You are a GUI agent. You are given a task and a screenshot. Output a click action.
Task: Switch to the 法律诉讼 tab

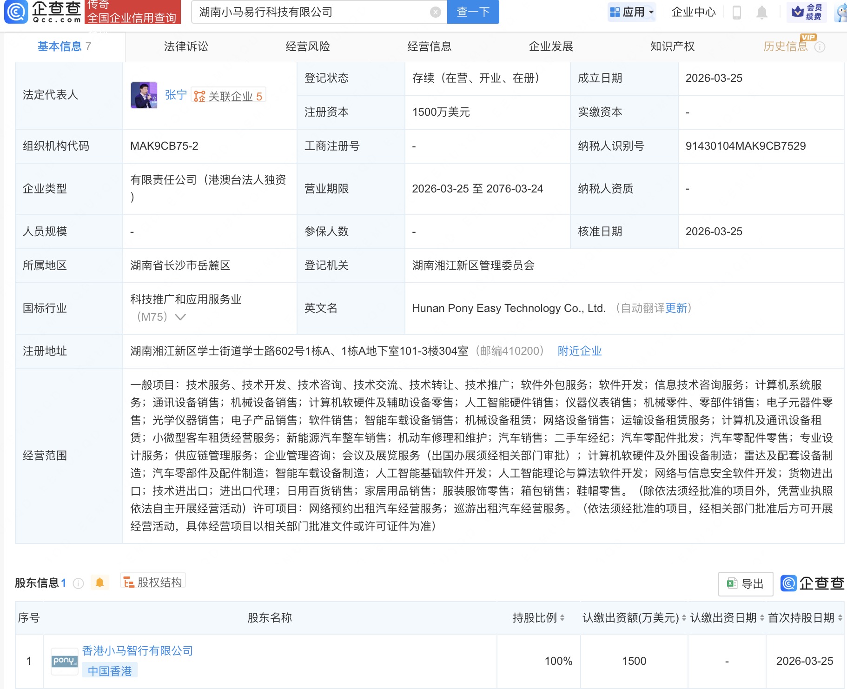click(x=186, y=46)
